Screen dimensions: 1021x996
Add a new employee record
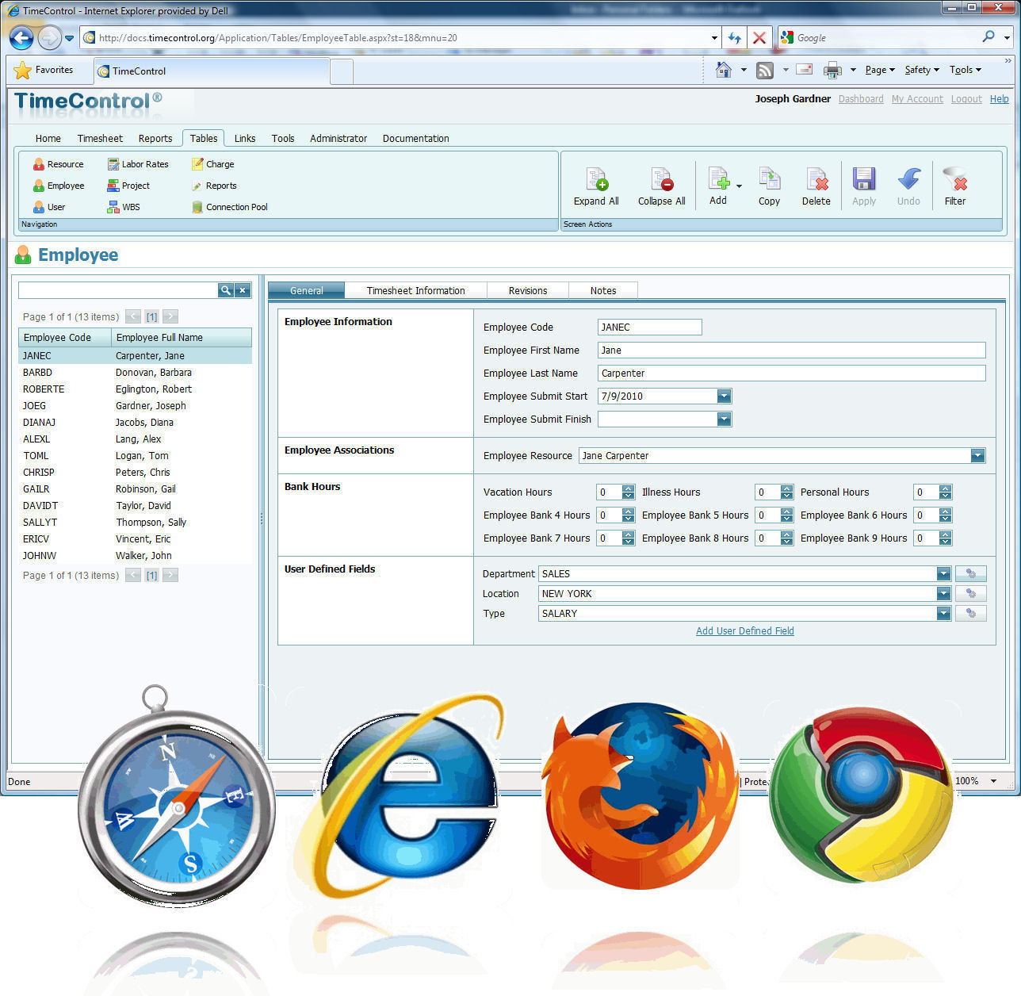point(717,186)
